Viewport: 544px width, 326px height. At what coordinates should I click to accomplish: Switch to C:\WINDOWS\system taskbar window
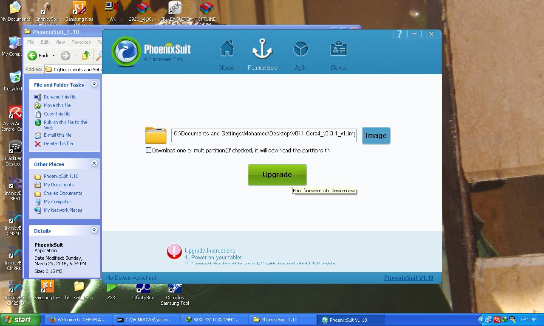click(x=147, y=320)
